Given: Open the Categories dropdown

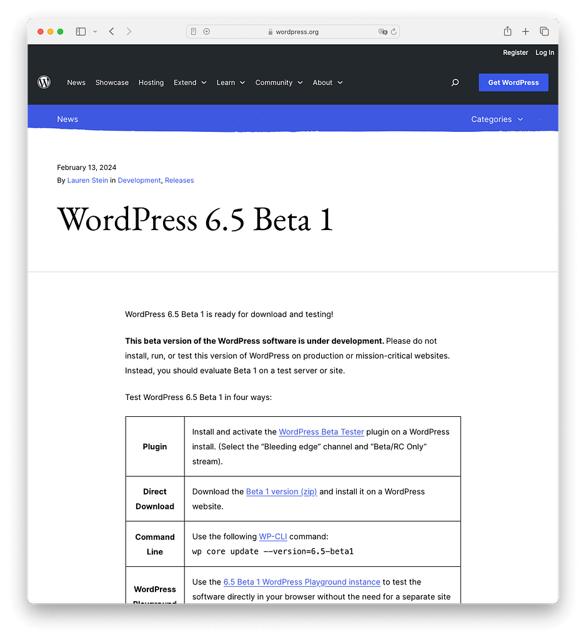Looking at the screenshot, I should pyautogui.click(x=497, y=119).
